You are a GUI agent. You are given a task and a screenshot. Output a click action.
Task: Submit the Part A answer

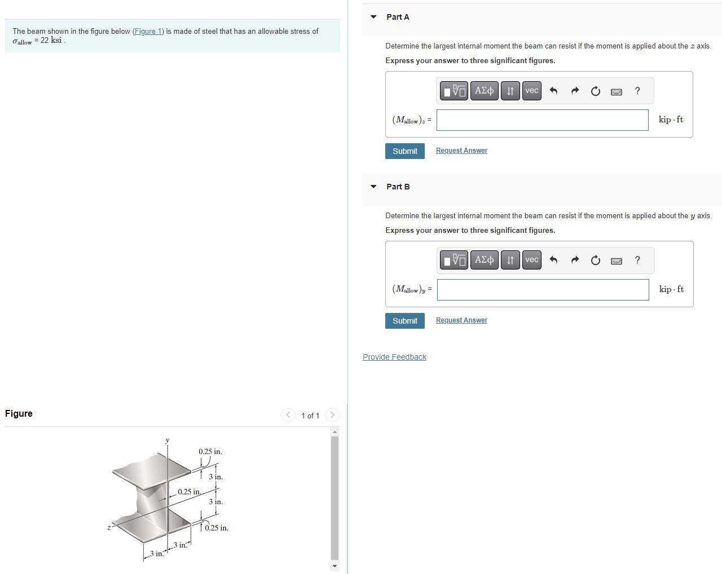coord(405,151)
